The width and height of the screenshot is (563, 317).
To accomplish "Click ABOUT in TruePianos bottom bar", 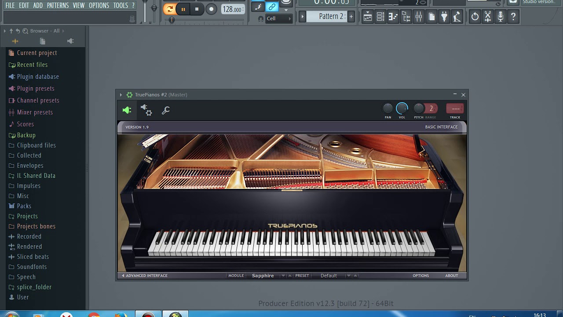I will 451,276.
